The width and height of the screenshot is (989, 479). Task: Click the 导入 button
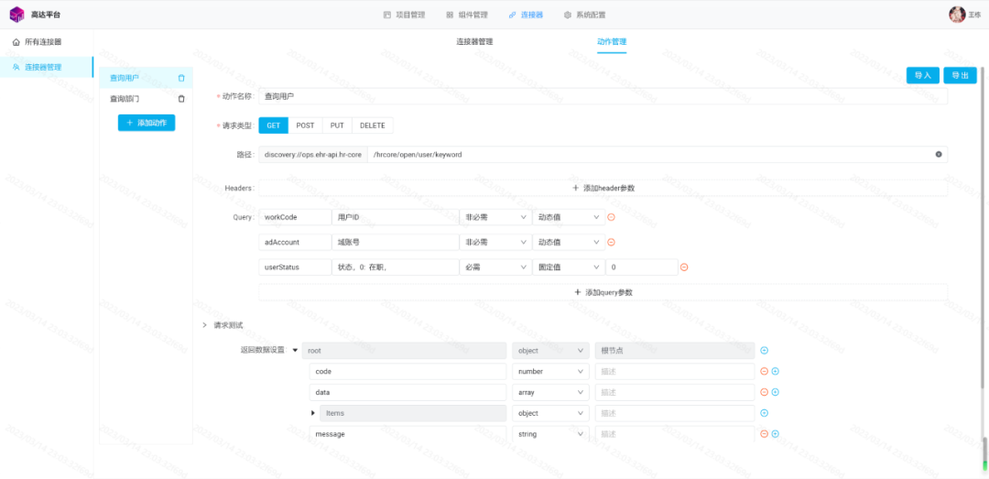[923, 75]
